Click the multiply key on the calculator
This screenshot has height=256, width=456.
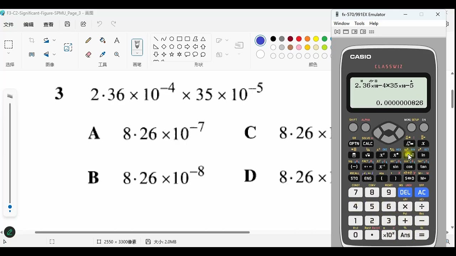click(x=405, y=207)
